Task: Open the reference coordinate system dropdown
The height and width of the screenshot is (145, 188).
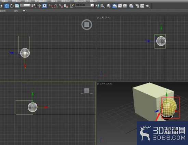Action: point(25,5)
